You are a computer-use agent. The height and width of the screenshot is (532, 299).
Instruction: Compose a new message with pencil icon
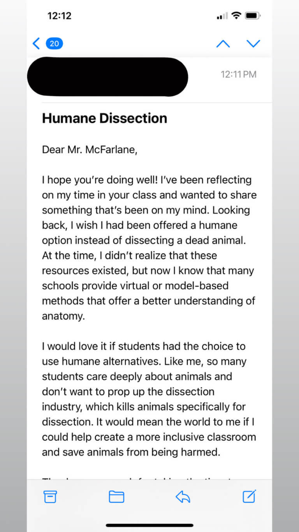tap(249, 496)
